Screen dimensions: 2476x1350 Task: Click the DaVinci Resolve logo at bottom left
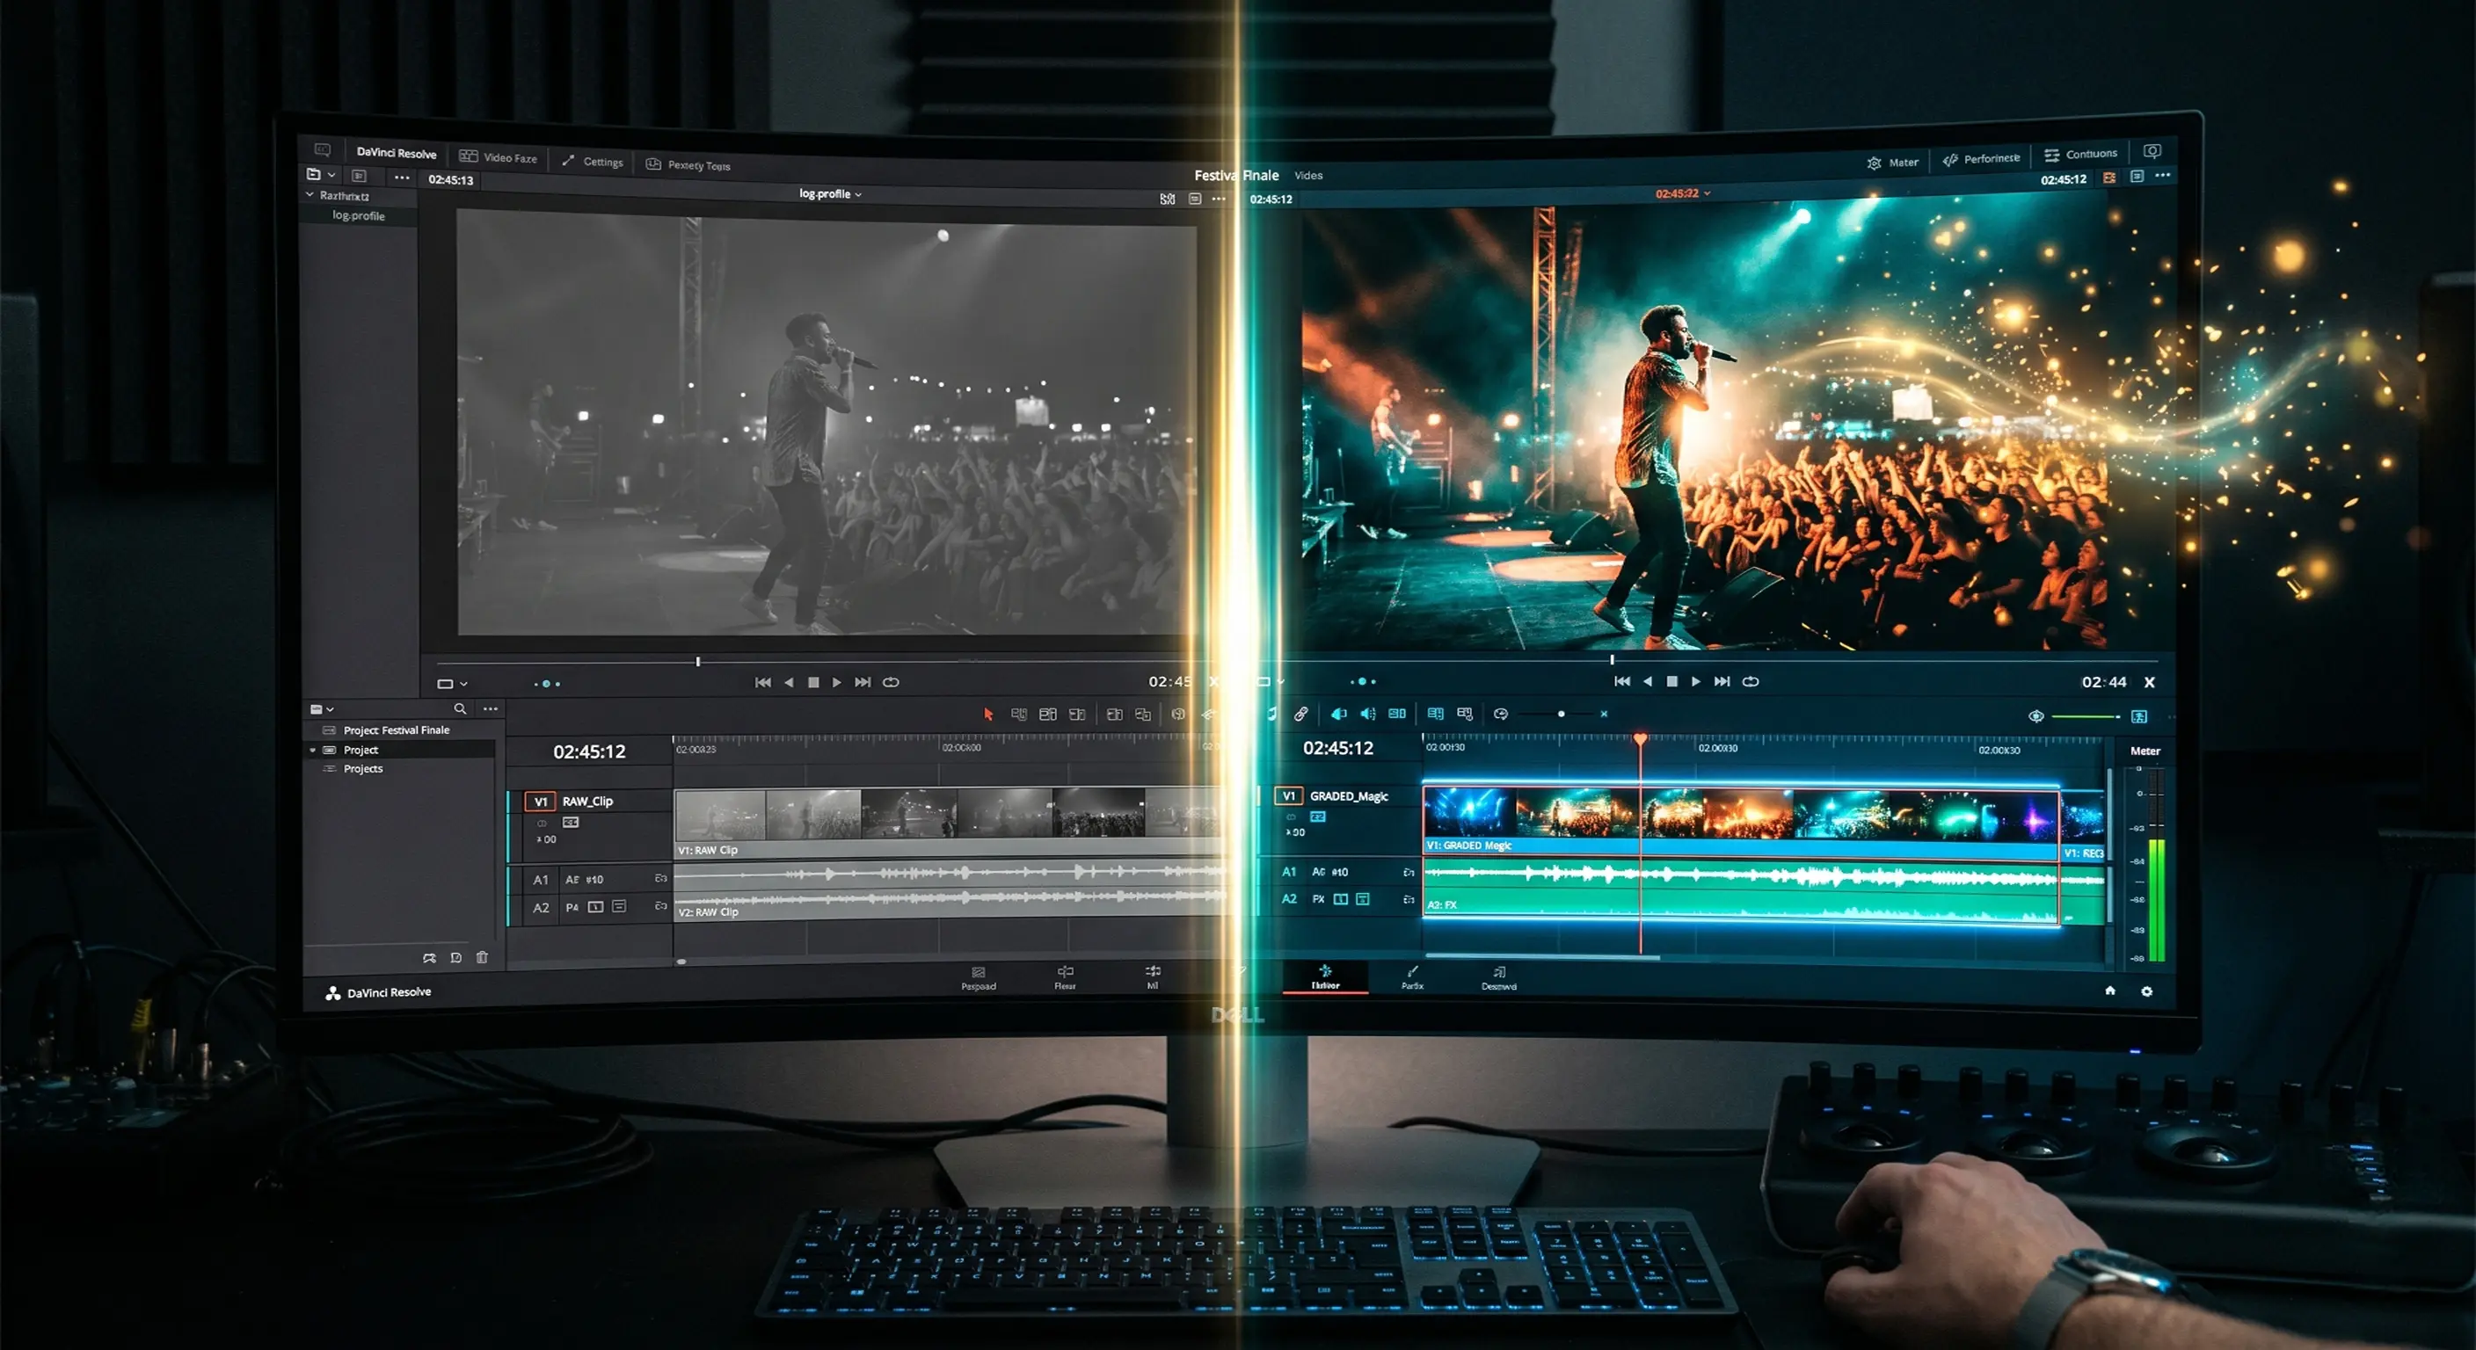coord(332,992)
